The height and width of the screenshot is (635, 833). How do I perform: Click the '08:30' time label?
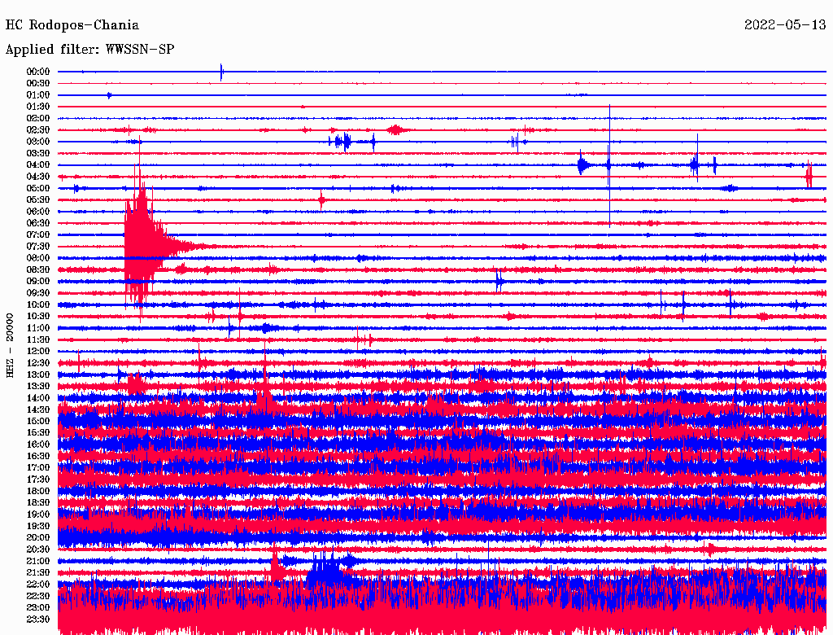coord(38,269)
